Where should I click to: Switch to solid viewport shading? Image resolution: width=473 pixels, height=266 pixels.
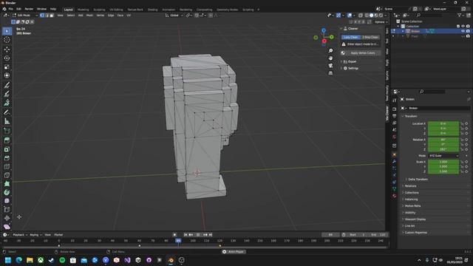pos(372,15)
